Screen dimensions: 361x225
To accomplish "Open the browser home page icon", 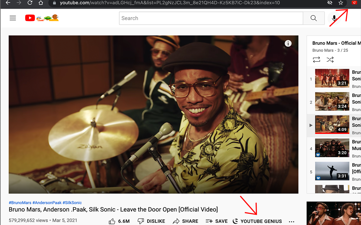I will click(41, 3).
